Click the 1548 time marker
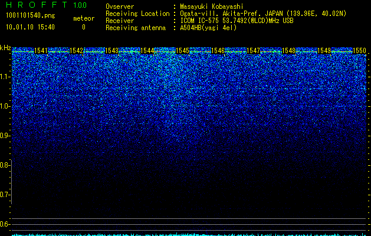 click(288, 51)
